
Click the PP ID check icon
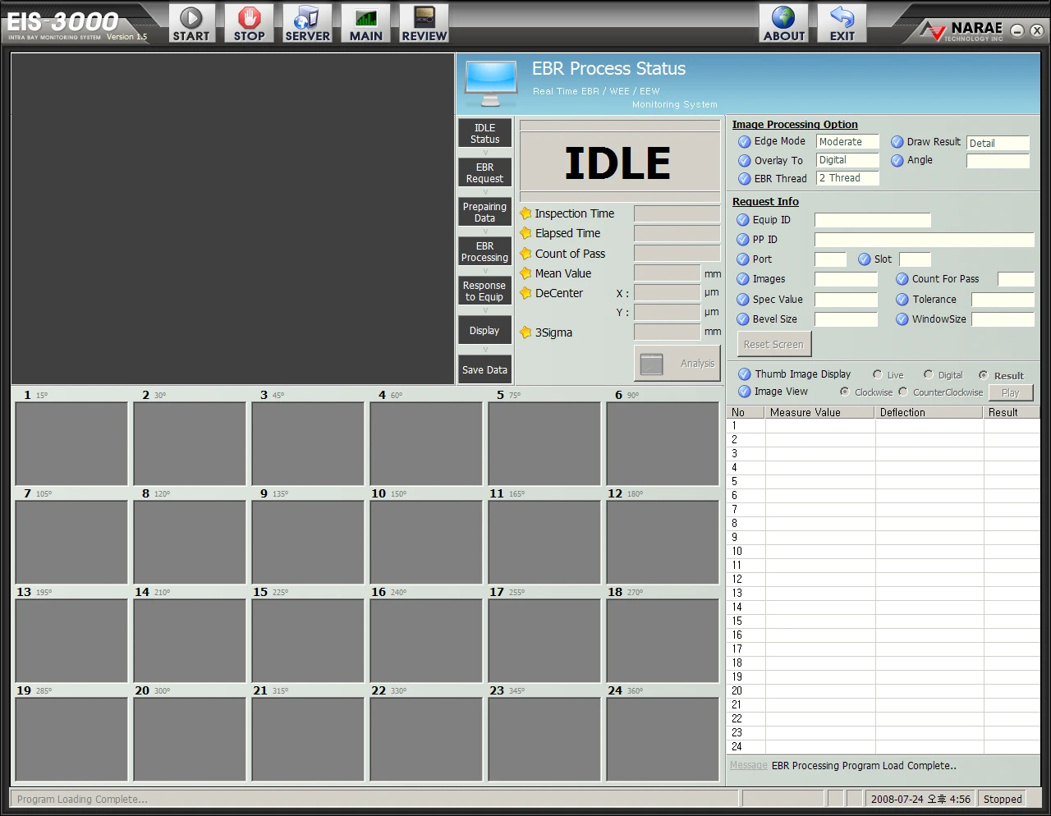(x=743, y=240)
